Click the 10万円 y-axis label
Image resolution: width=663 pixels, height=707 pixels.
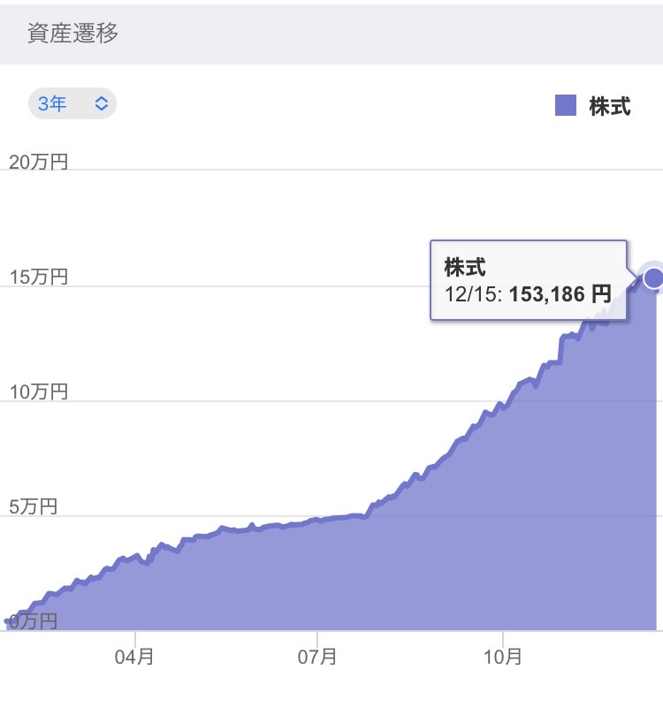38,392
